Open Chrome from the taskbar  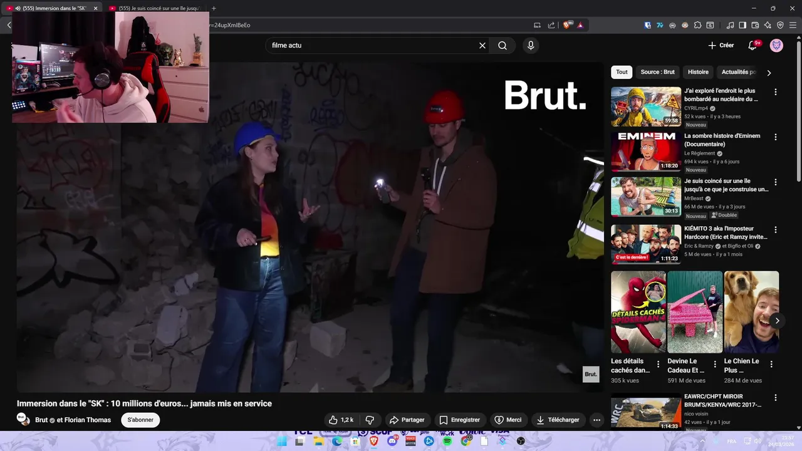tap(466, 441)
